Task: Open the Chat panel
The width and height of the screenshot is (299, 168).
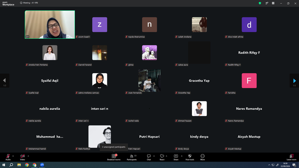Action: 149,157
